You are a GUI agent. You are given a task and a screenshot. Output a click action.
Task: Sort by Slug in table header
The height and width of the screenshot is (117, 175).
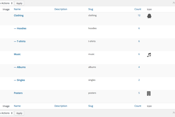tap(91, 9)
